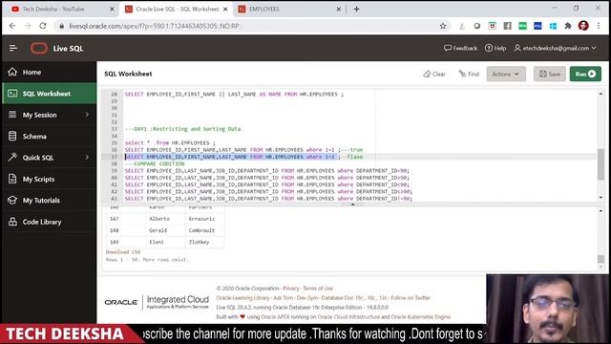Screen dimensions: 611x344
Task: Go back in browser
Action: point(12,26)
